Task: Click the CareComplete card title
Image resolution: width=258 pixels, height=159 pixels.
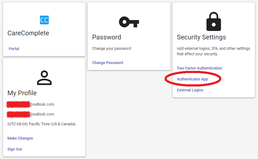Action: (28, 33)
